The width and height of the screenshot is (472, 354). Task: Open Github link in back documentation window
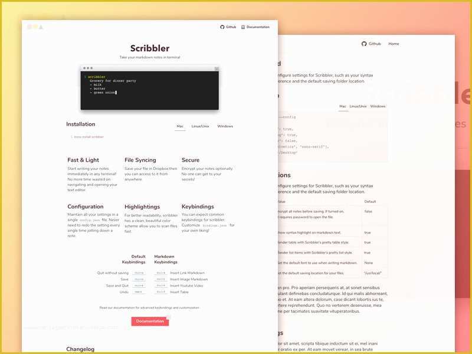click(x=375, y=44)
